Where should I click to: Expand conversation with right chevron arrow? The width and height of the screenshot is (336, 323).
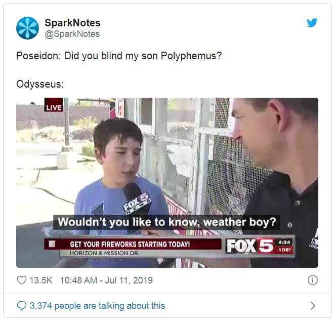coord(313,306)
